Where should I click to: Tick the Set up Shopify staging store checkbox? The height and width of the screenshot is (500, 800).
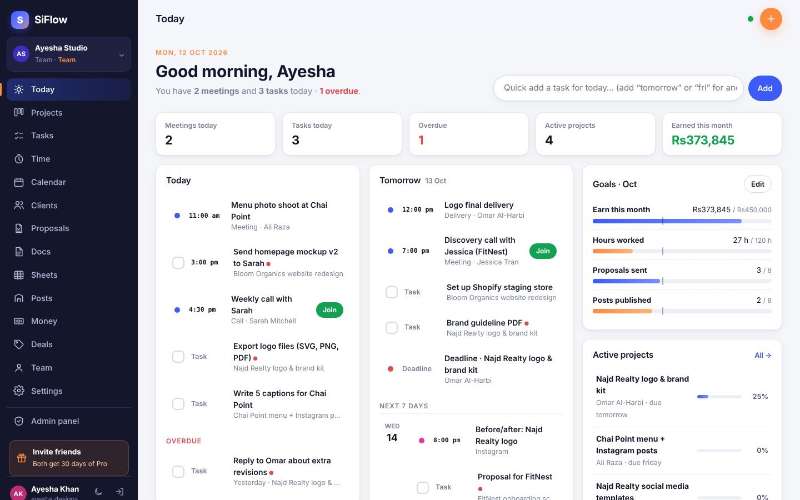point(392,292)
